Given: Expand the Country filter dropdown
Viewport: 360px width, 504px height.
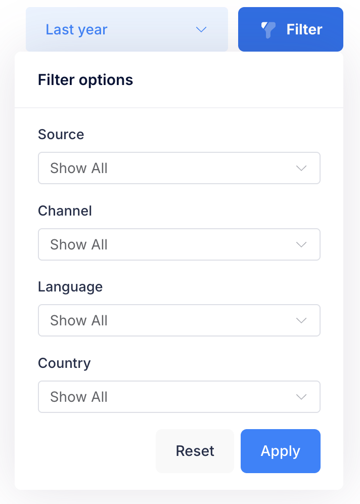Looking at the screenshot, I should tap(179, 397).
